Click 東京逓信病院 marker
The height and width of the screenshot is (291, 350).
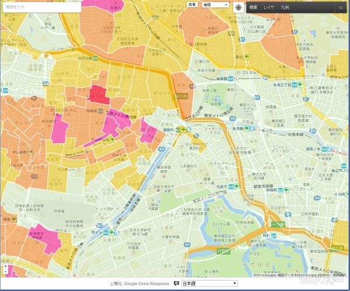point(164,176)
